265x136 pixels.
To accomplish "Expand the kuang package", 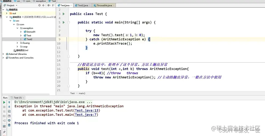I will 17,43.
